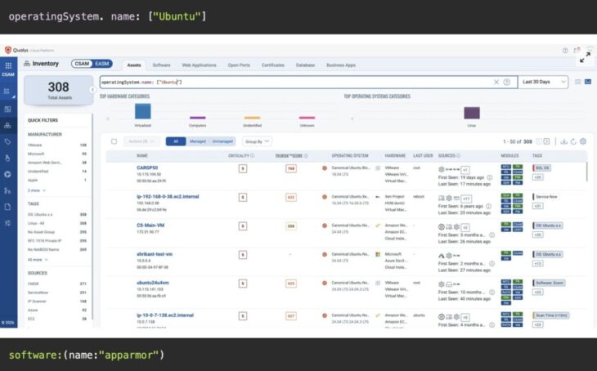The width and height of the screenshot is (597, 371).
Task: Open the play-circle icon in left sidebar
Action: [x=7, y=174]
